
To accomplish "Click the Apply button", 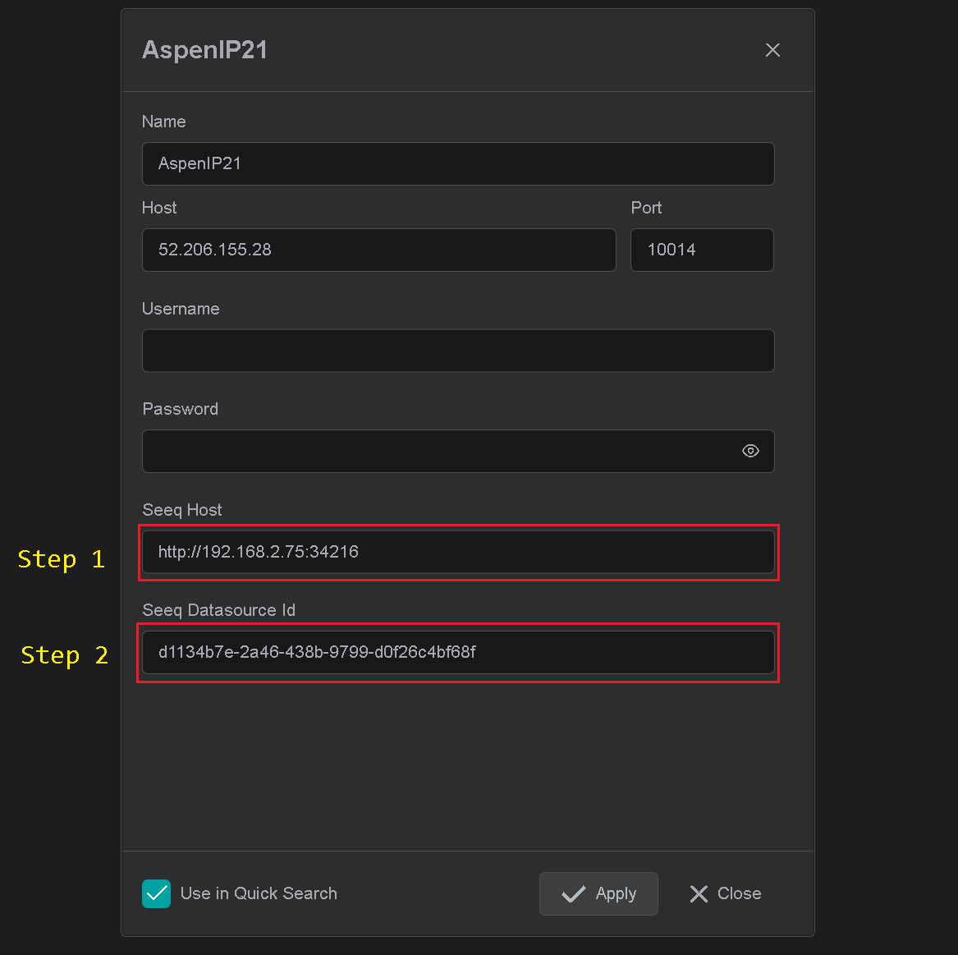I will tap(598, 894).
